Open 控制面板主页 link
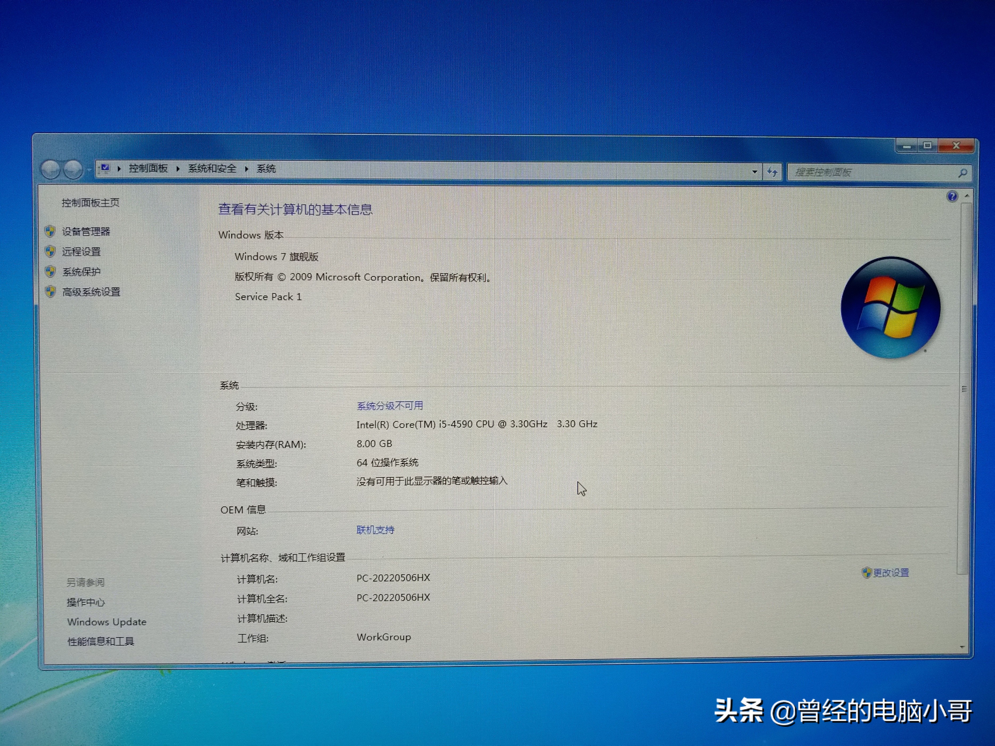995x746 pixels. [90, 203]
